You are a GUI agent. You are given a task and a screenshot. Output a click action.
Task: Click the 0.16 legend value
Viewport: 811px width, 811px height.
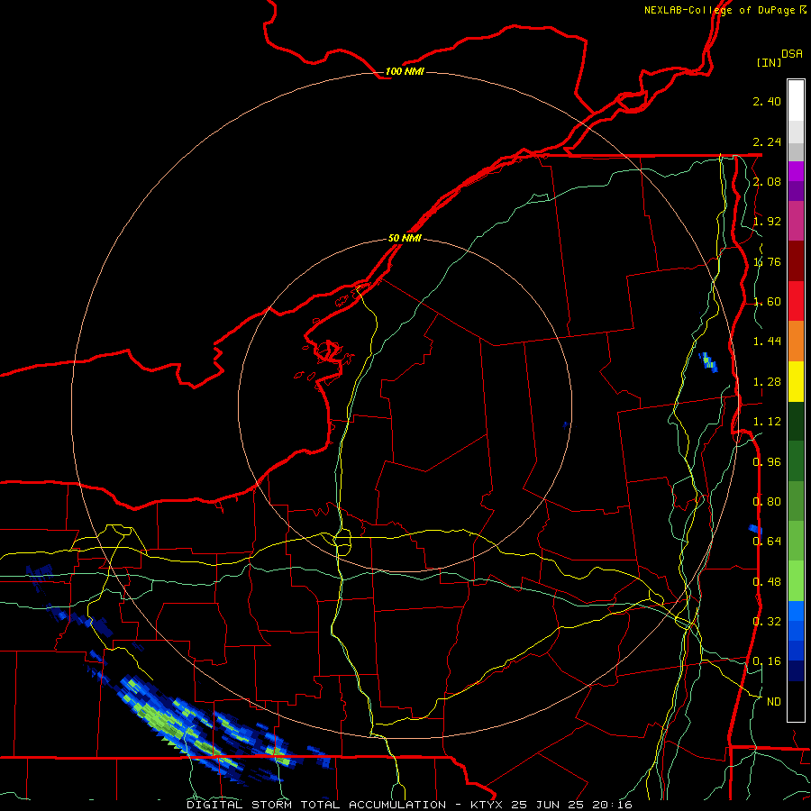(x=767, y=661)
